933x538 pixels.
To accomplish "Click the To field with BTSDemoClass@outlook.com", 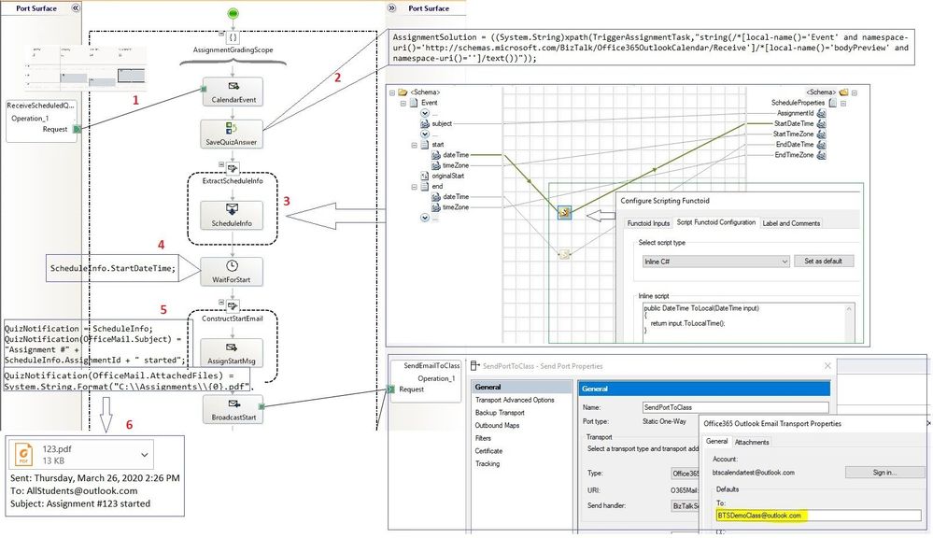I will tap(819, 516).
